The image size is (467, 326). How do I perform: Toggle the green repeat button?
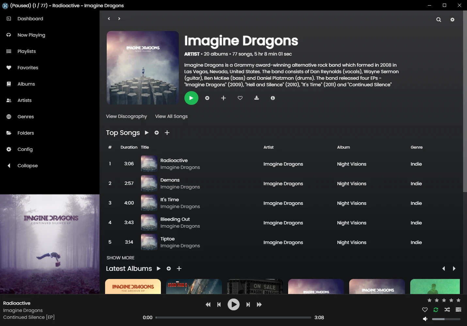click(436, 310)
